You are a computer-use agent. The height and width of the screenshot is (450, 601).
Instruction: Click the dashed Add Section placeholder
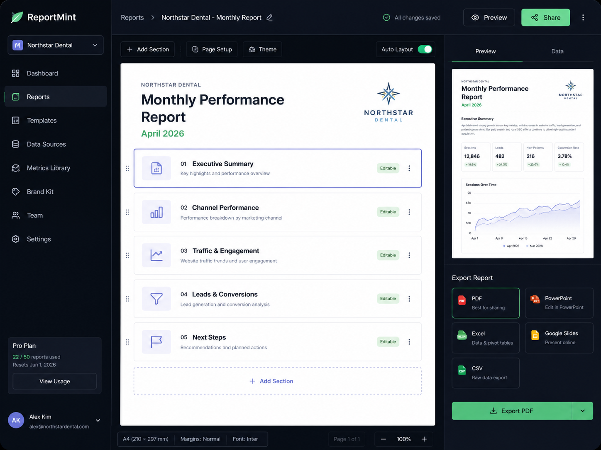pos(278,381)
